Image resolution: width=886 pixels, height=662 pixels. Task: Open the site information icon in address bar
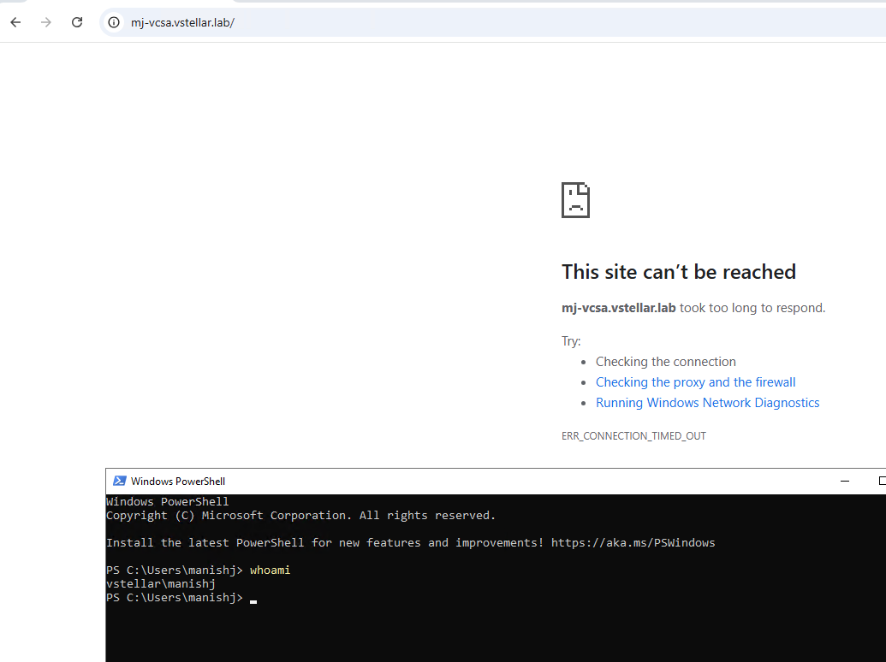coord(114,23)
